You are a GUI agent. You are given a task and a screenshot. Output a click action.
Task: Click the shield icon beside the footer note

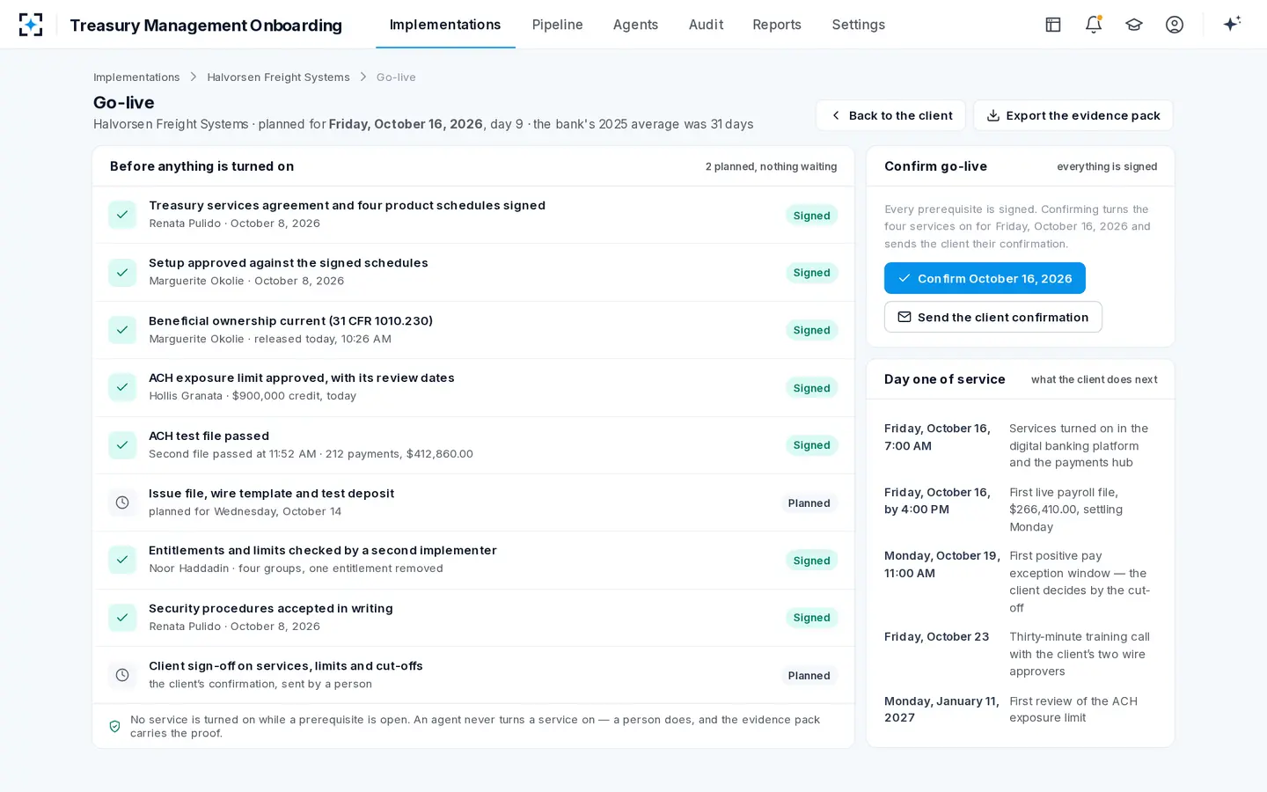pyautogui.click(x=114, y=726)
